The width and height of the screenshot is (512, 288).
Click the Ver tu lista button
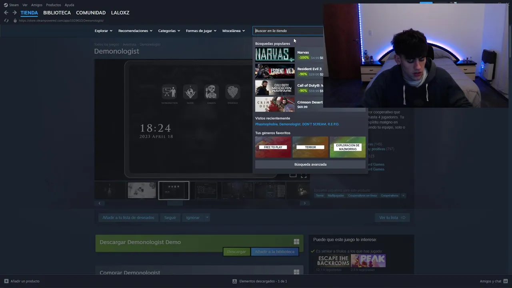point(392,218)
